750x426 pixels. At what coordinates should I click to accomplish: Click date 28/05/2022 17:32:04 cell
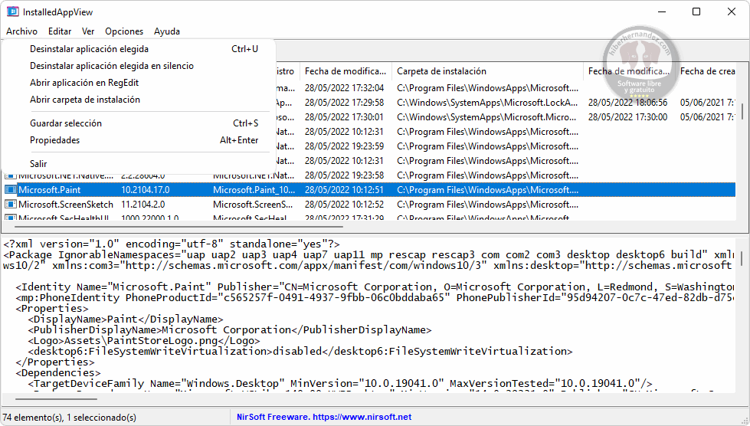[x=345, y=88]
